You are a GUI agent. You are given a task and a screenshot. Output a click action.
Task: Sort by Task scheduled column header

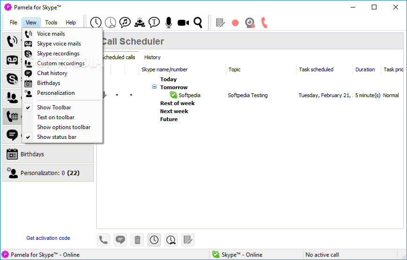(324, 69)
